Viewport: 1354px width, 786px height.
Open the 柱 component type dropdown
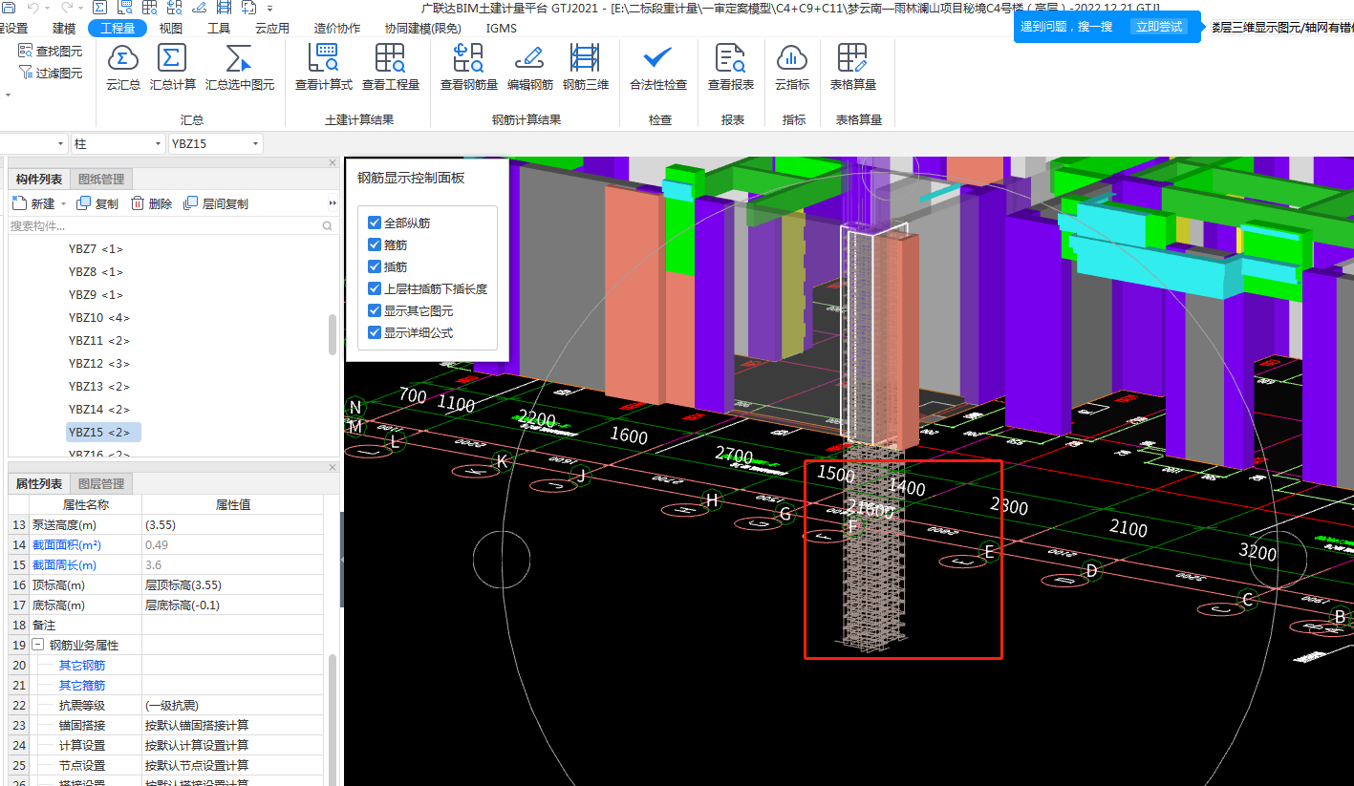[118, 144]
